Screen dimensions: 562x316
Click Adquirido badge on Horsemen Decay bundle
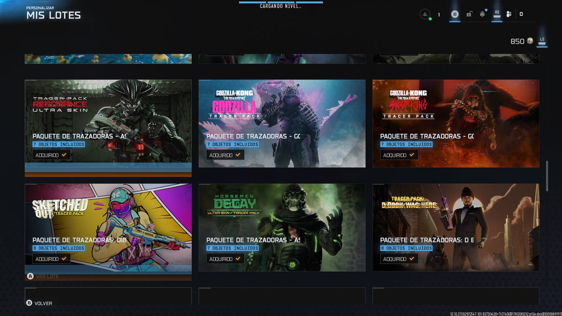coord(225,259)
